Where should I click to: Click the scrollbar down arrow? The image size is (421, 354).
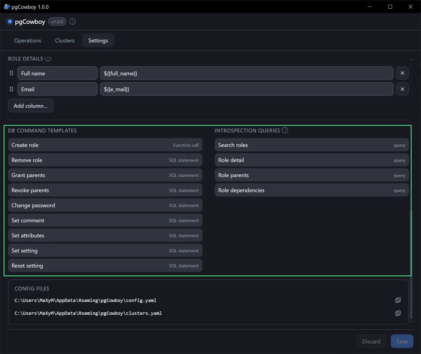[x=411, y=322]
